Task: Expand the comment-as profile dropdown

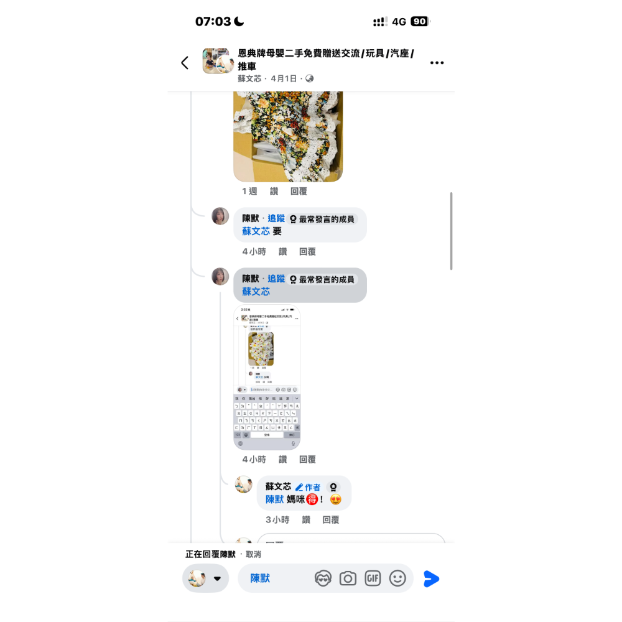Action: point(205,578)
